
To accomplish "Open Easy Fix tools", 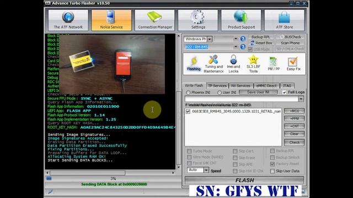I will [x=293, y=64].
